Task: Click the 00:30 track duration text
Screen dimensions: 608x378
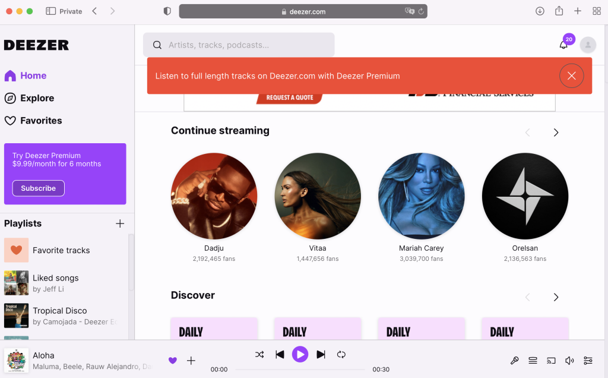Action: [x=381, y=370]
